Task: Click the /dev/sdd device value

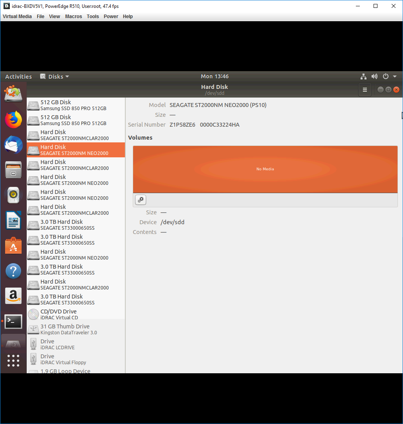Action: (172, 222)
